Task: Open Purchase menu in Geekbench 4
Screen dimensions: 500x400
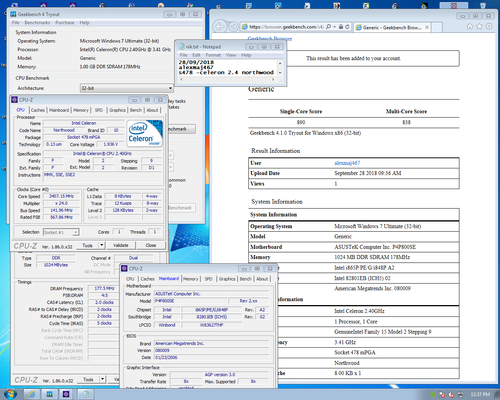Action: pyautogui.click(x=65, y=23)
